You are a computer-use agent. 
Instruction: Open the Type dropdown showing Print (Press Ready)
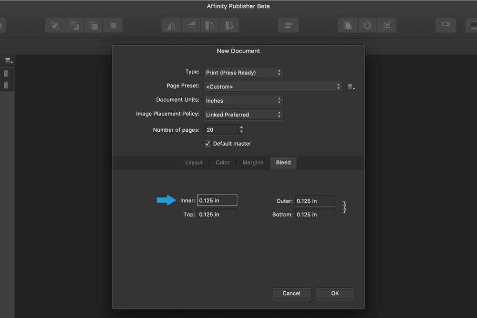(x=243, y=73)
